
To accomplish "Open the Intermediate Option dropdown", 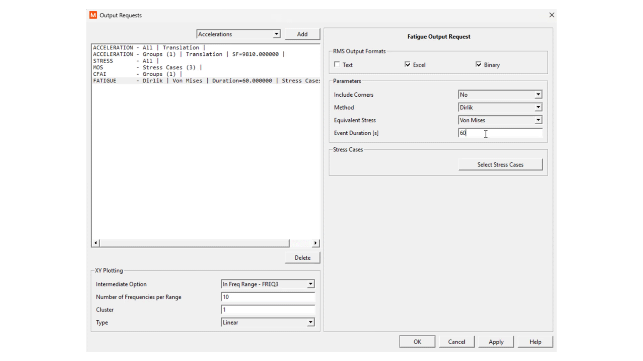I will (310, 284).
